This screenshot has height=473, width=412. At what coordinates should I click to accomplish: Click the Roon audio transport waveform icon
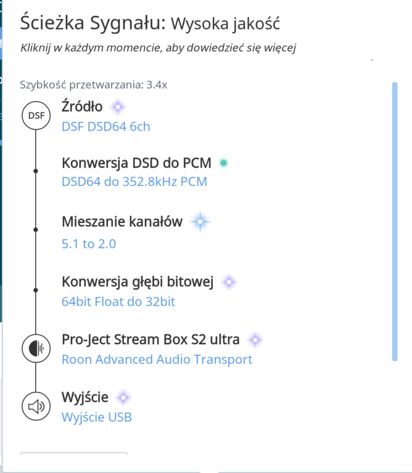point(36,349)
